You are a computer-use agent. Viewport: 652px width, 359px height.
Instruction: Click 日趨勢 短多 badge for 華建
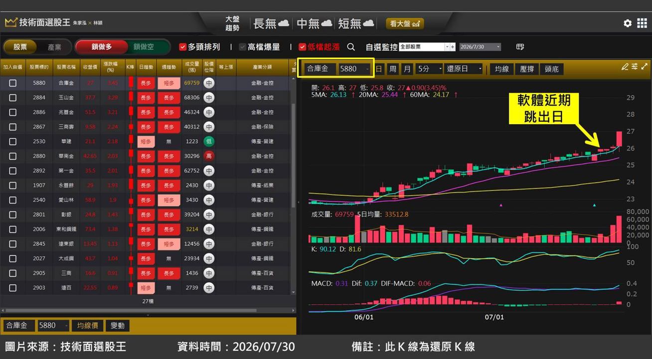[x=146, y=142]
